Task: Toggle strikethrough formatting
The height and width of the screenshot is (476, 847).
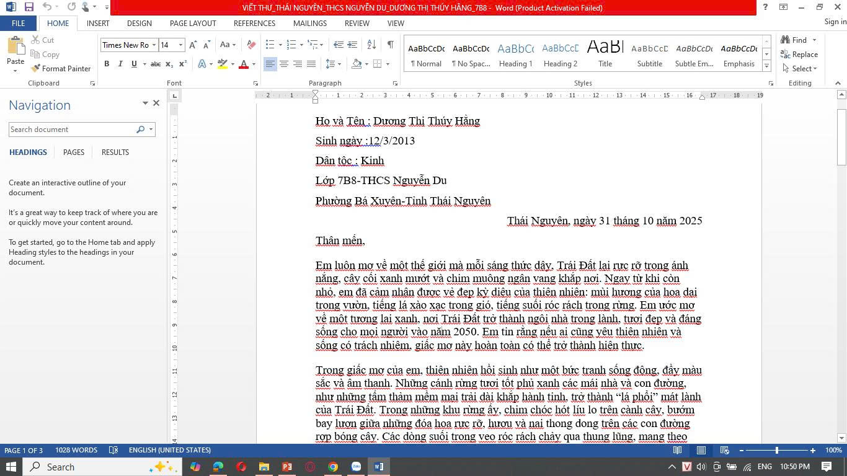Action: pyautogui.click(x=156, y=64)
